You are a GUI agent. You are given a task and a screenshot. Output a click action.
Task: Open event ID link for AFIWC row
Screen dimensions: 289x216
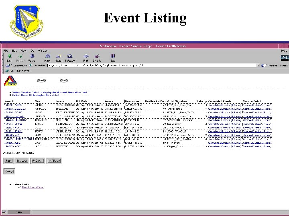14,116
